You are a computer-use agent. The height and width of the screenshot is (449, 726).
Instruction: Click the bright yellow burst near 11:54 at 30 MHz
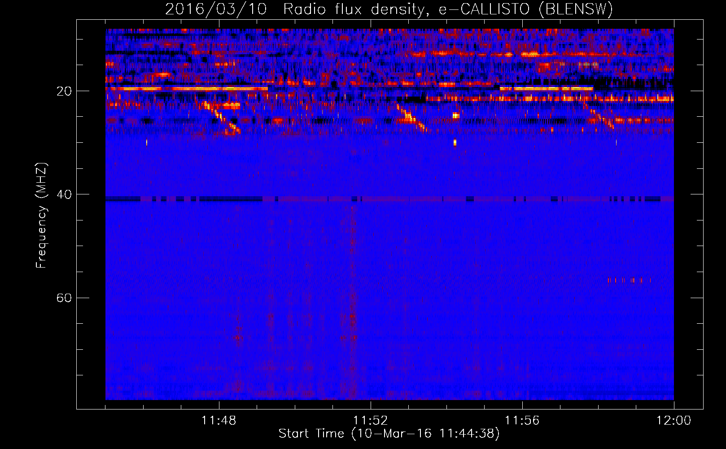[455, 143]
